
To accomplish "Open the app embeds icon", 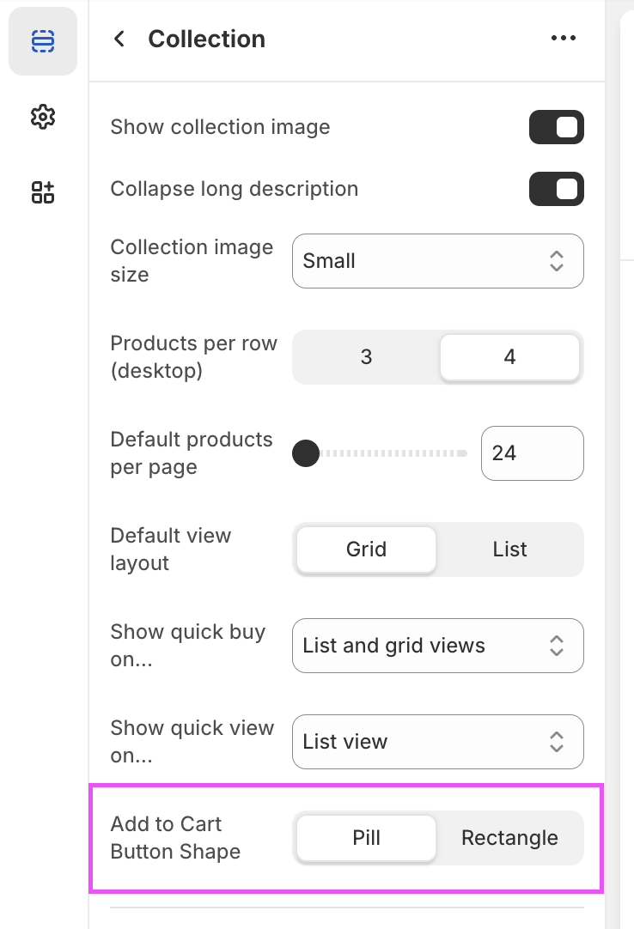I will 42,192.
